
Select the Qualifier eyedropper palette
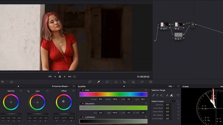click(98, 82)
